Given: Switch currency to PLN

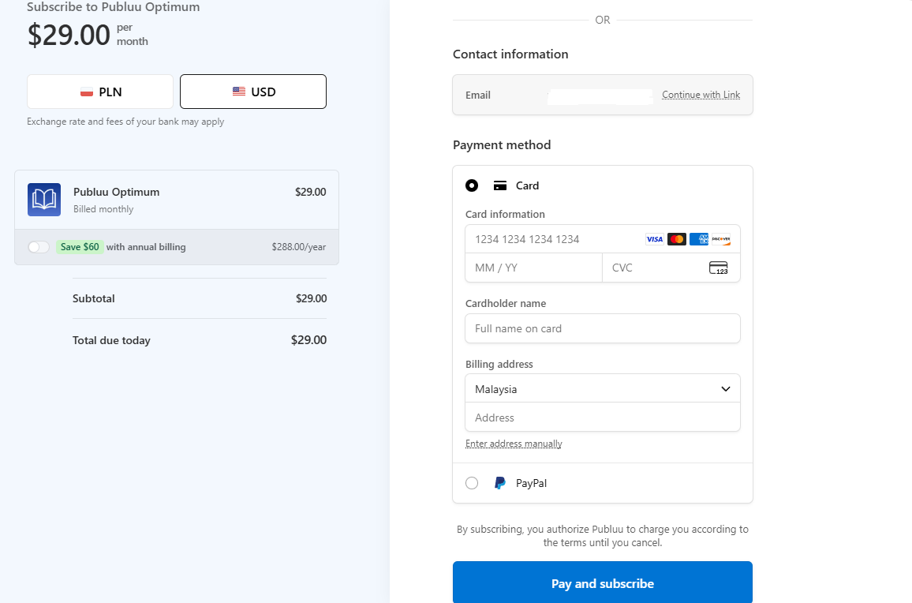Looking at the screenshot, I should (100, 92).
